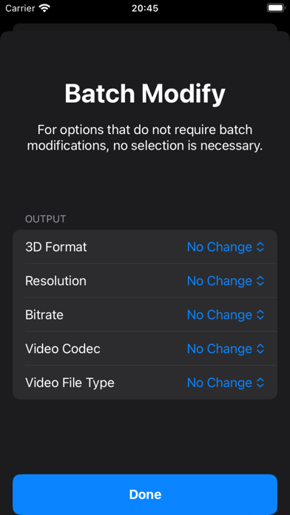This screenshot has width=290, height=515.
Task: Click the chevron arrows beside Bitrate
Action: 260,314
